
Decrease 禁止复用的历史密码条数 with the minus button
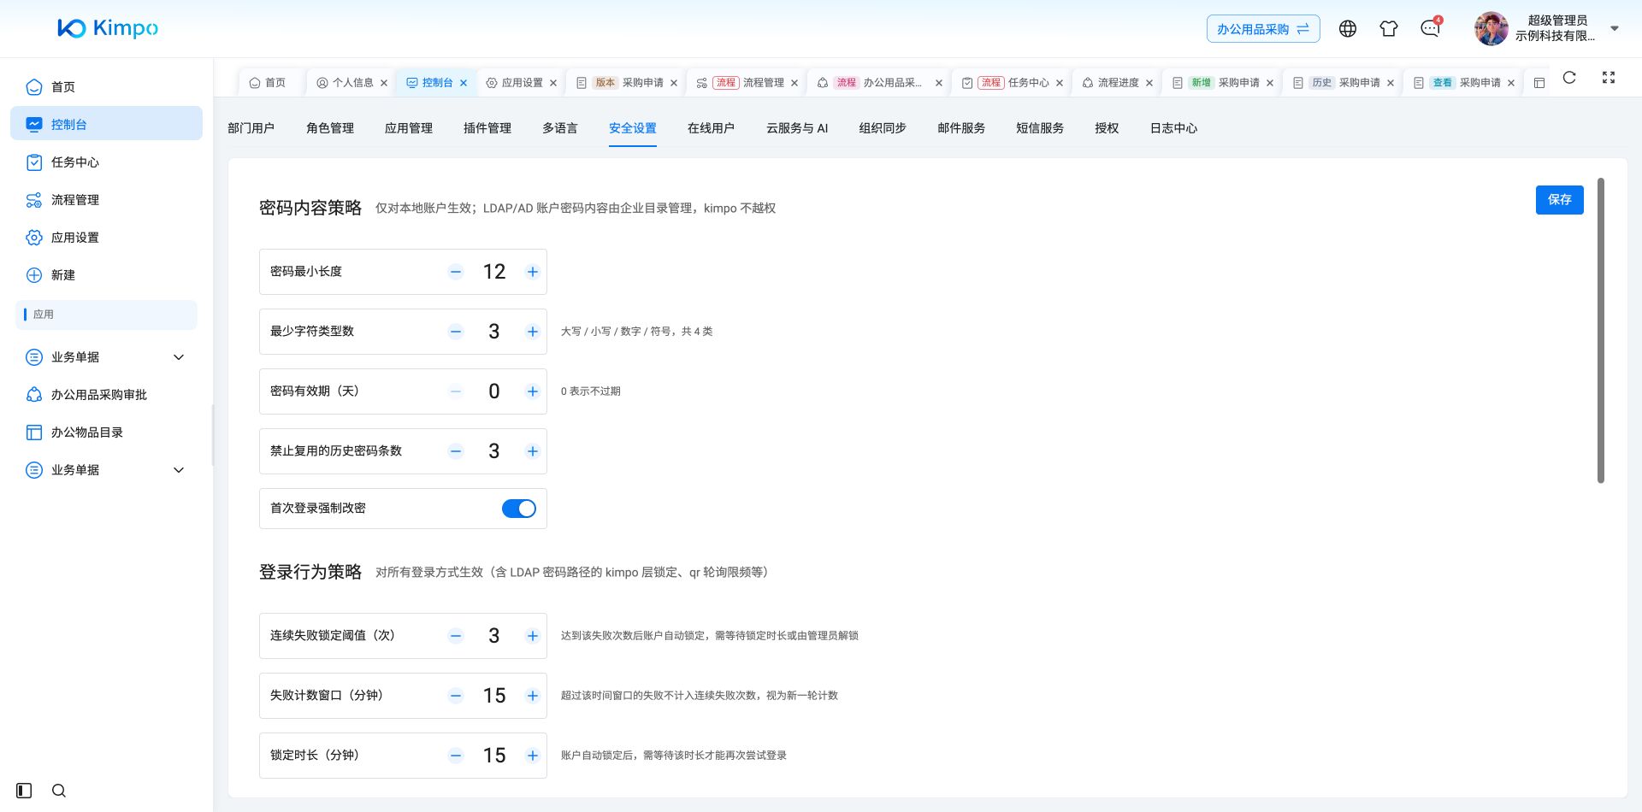[456, 451]
